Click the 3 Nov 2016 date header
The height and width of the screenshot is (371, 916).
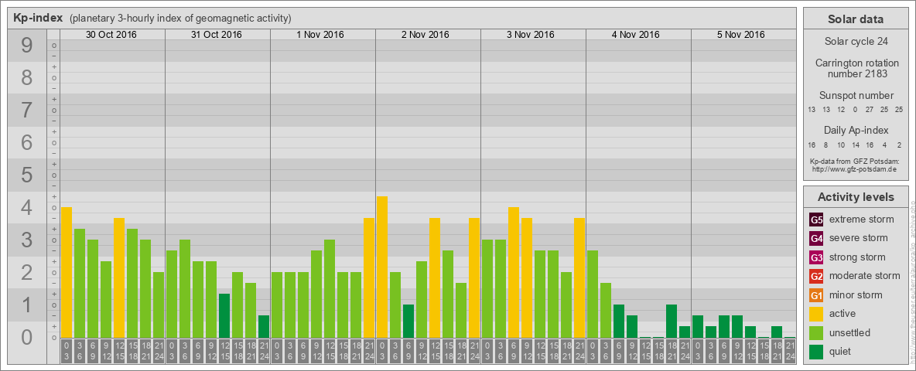pyautogui.click(x=531, y=35)
